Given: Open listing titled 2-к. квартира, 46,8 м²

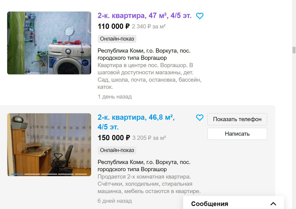Looking at the screenshot, I should (x=136, y=122).
